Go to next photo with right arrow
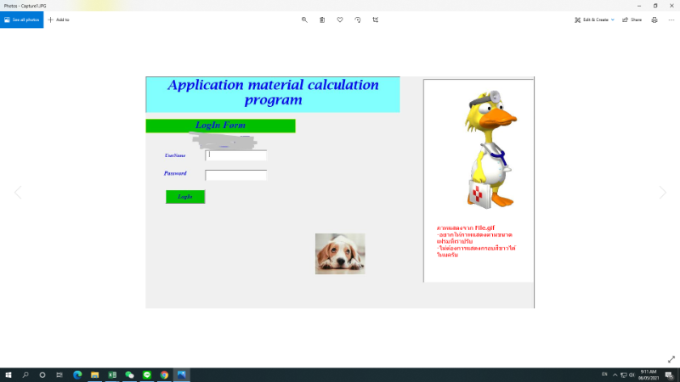The height and width of the screenshot is (382, 680). coord(663,193)
